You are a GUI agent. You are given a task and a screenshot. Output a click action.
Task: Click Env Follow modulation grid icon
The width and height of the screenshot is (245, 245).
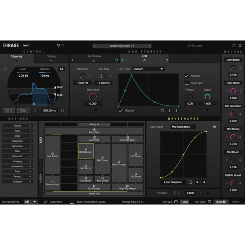pyautogui.click(x=117, y=60)
